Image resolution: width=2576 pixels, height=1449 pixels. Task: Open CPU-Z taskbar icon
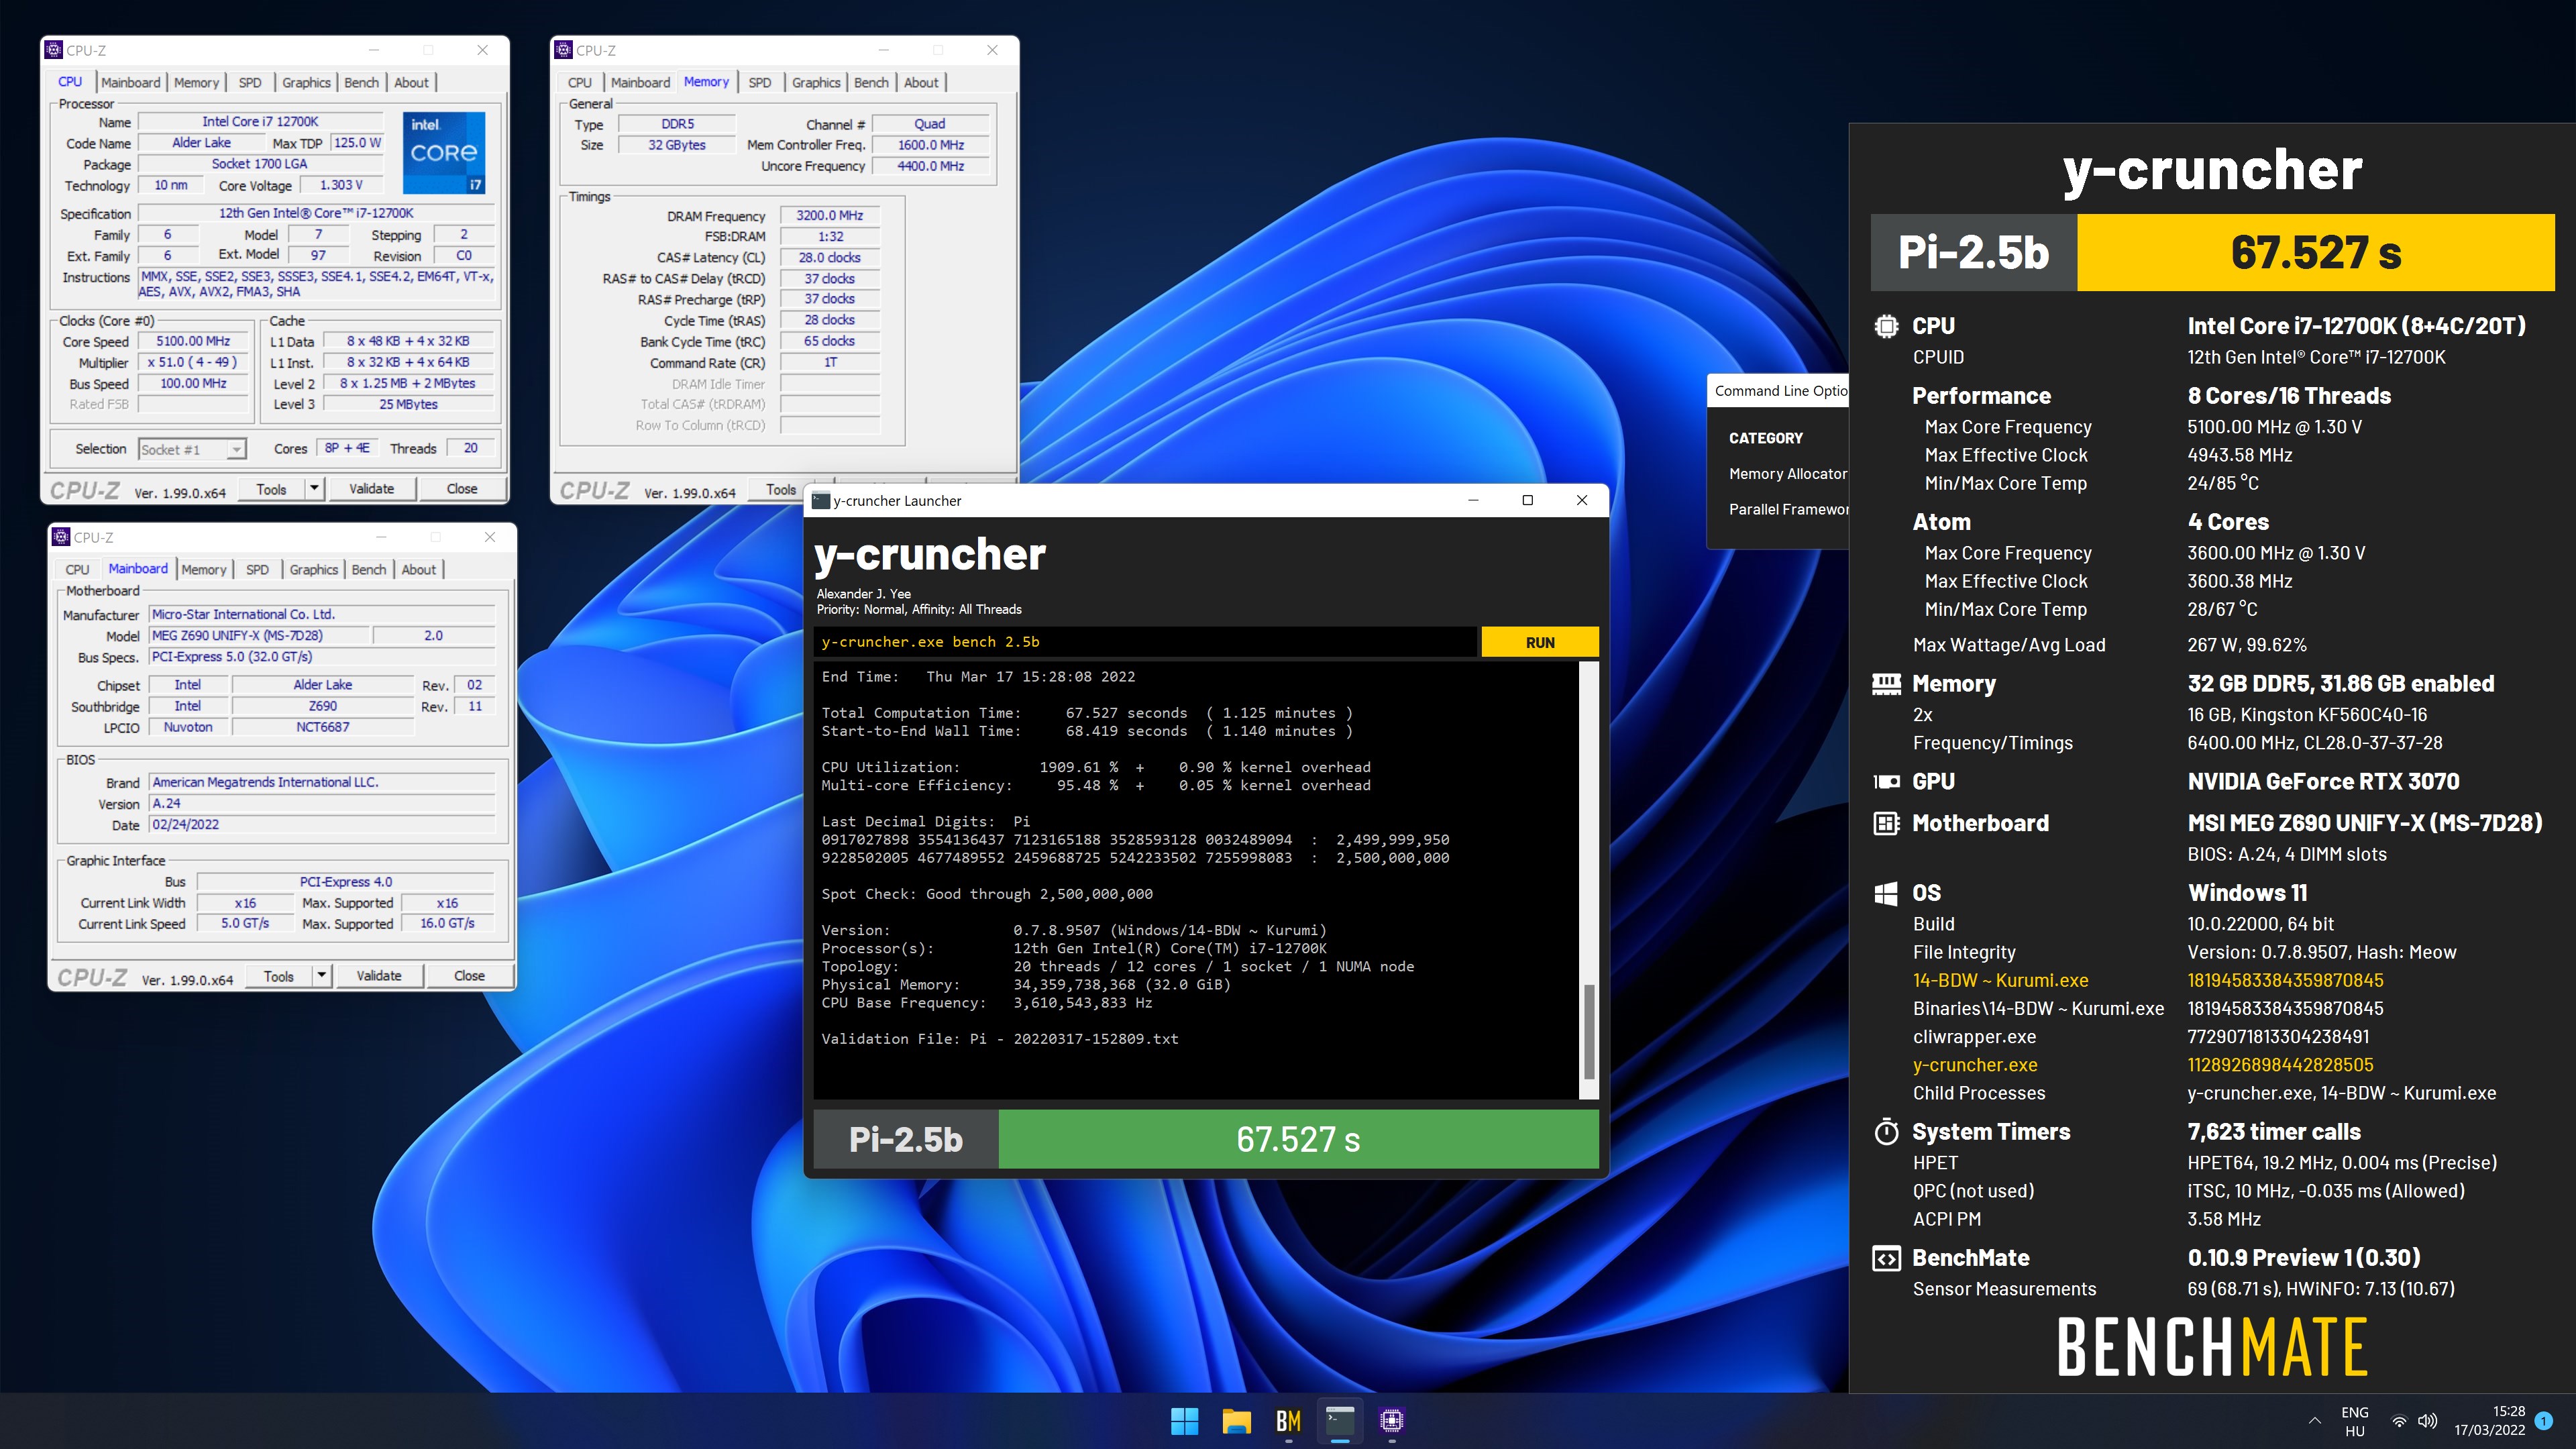coord(1392,1420)
